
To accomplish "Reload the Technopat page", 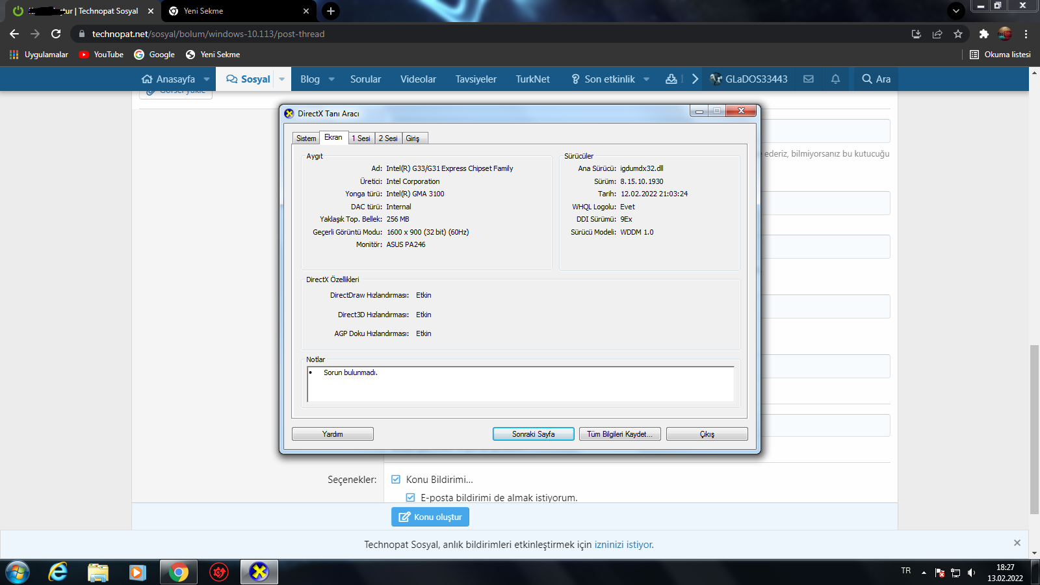I will point(56,34).
